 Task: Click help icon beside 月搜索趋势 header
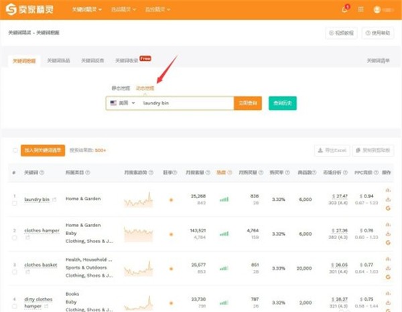(151, 172)
